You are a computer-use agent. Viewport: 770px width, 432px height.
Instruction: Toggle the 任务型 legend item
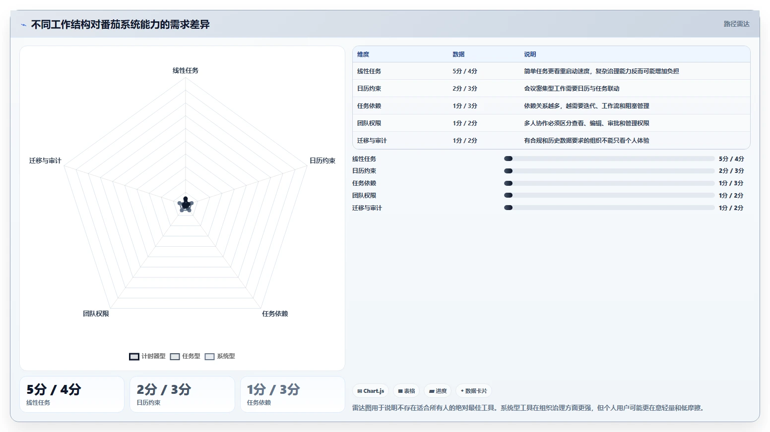[185, 356]
